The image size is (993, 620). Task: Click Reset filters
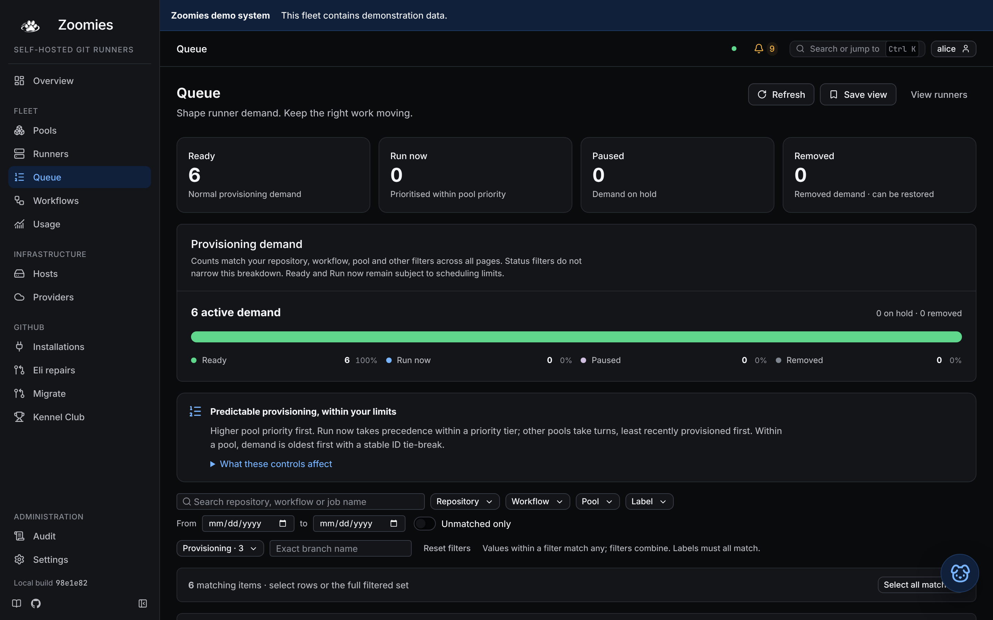pos(447,548)
